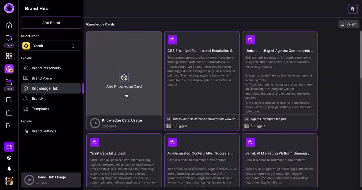Click the nuggets list icon beside 1 nuggets
Screen dimensions: 362x190
point(169,126)
